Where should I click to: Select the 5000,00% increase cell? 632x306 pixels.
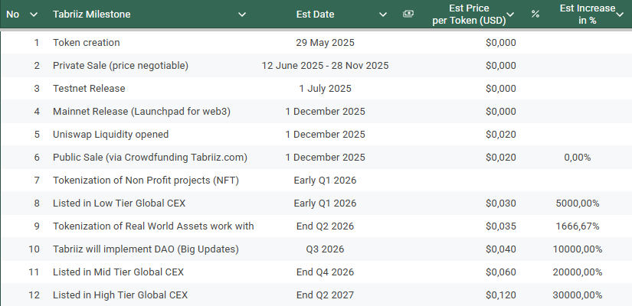[x=578, y=203]
